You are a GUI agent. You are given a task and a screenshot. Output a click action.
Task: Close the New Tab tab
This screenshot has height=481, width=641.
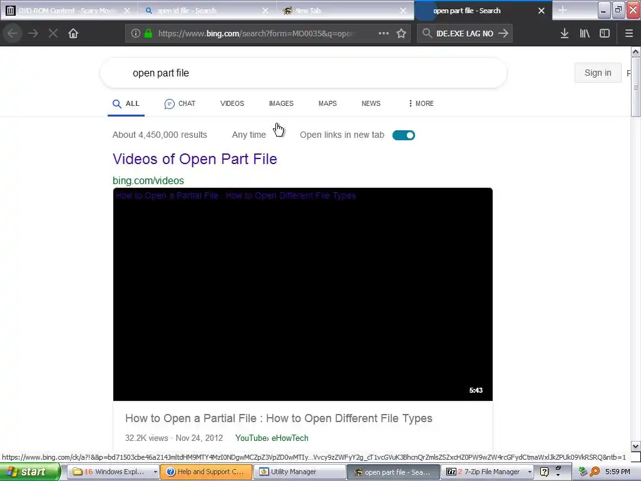[x=403, y=11]
